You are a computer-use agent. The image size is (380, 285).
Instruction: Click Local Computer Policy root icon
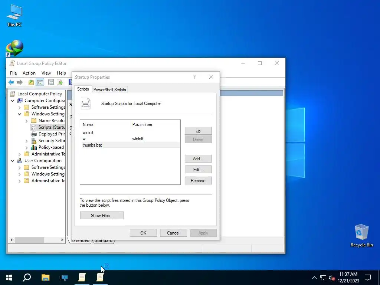pos(13,94)
